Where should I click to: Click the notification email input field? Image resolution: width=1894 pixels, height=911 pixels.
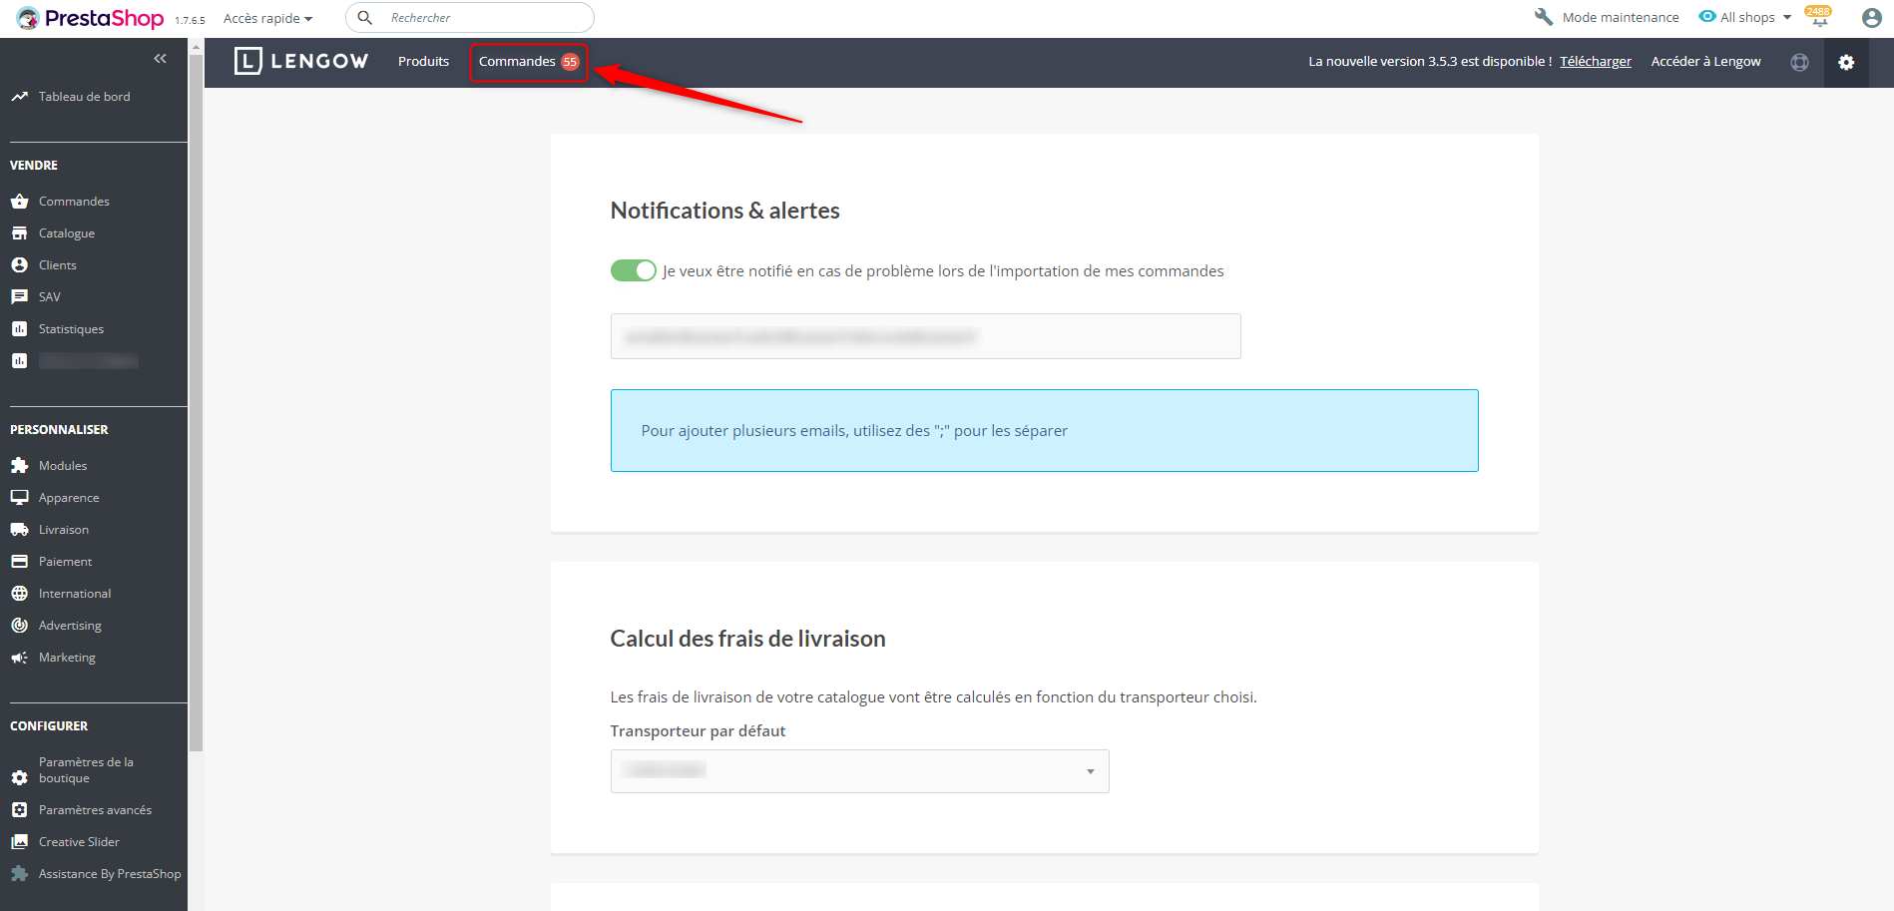click(925, 336)
